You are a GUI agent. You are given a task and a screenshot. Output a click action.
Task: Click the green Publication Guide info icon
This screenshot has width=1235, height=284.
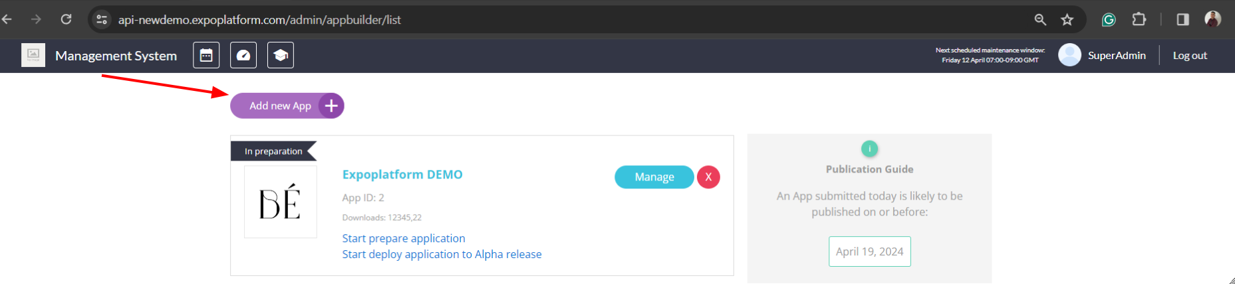click(869, 149)
